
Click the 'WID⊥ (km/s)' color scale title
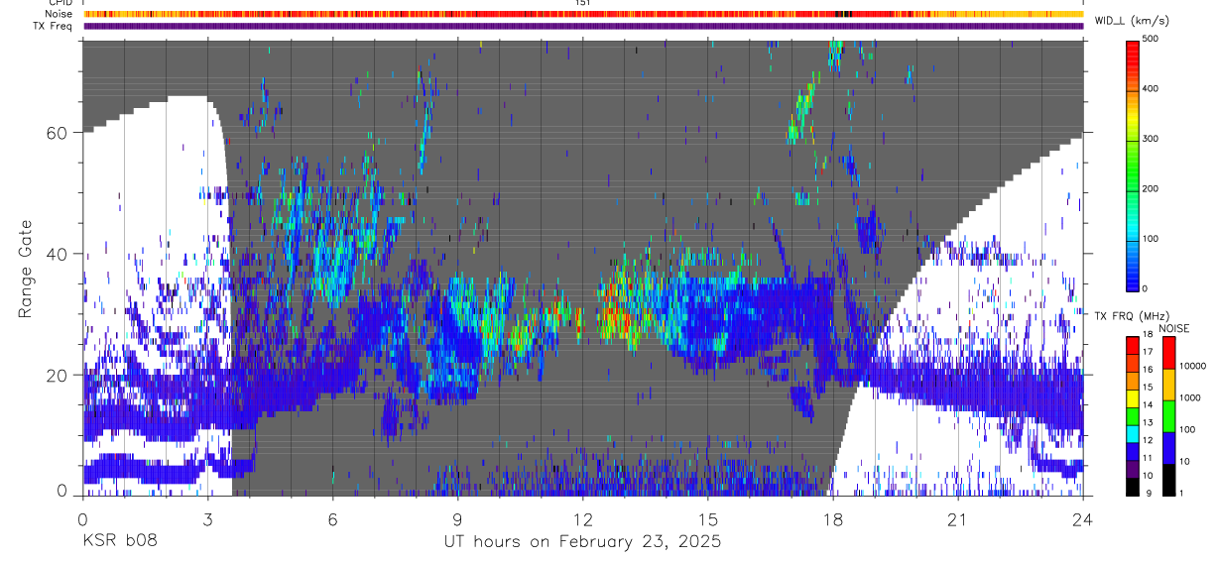(x=1133, y=20)
